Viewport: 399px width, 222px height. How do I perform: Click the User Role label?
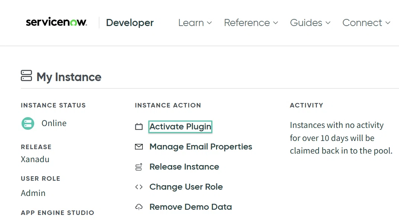[41, 179]
